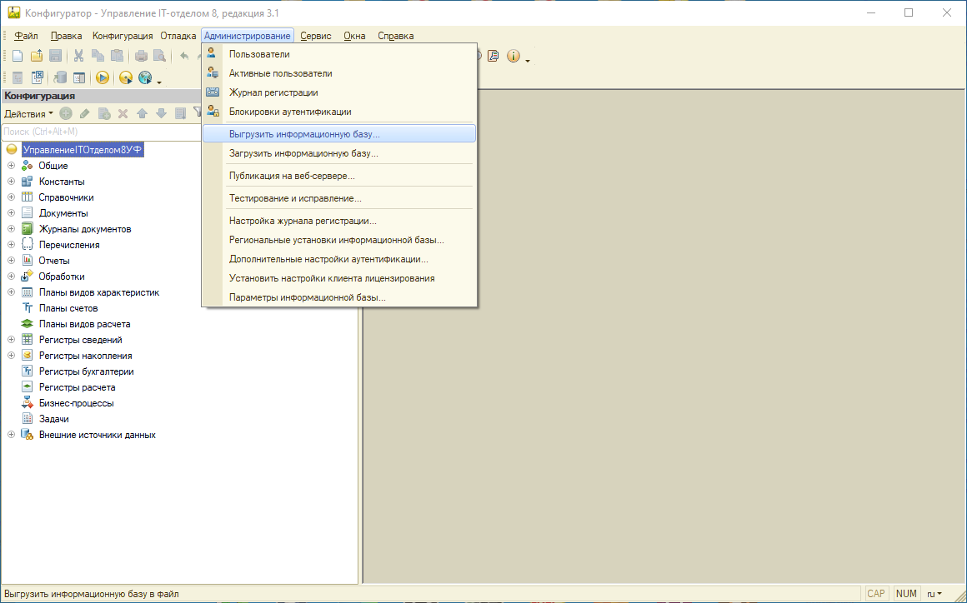Click the green add icon in Configuration panel
Image resolution: width=967 pixels, height=603 pixels.
point(66,113)
